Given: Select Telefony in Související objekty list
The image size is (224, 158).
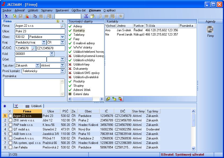Looking at the screenshot, I should coord(79,35).
